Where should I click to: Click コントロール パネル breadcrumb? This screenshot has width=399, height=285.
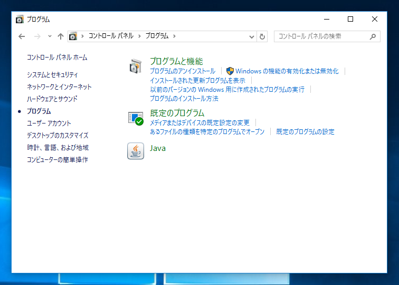point(111,36)
